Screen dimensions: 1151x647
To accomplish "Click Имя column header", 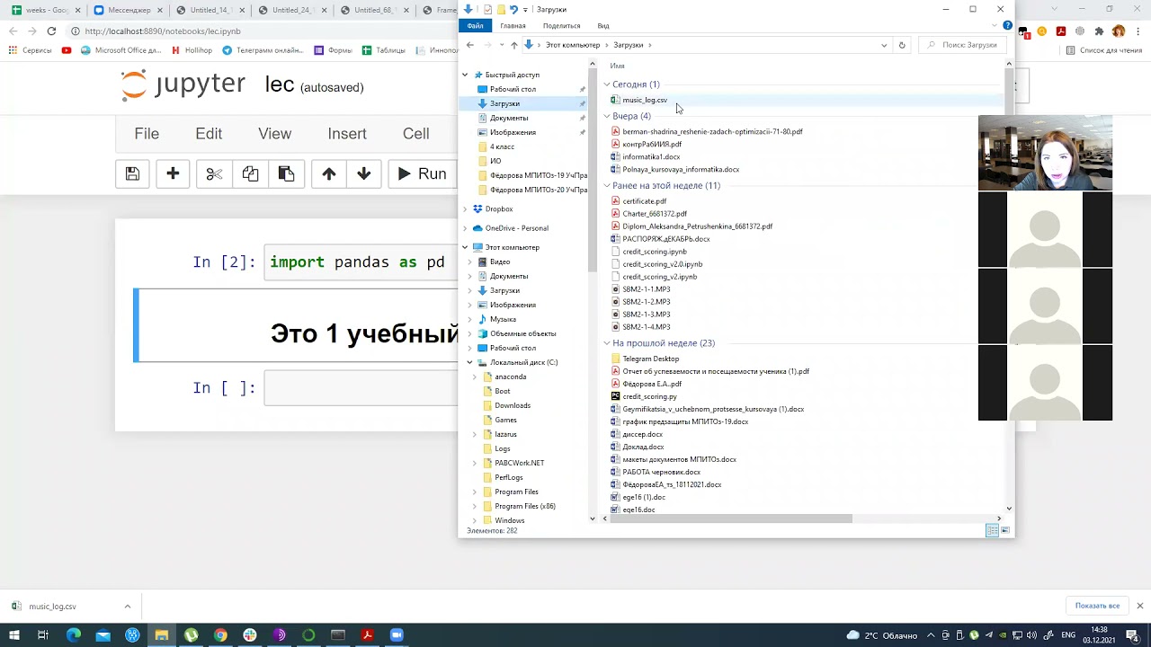I will pos(617,66).
